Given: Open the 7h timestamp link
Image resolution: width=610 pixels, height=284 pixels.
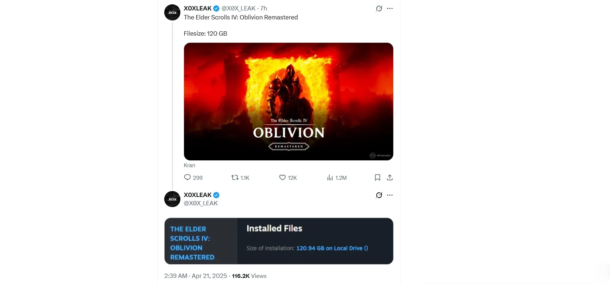Looking at the screenshot, I should [264, 9].
